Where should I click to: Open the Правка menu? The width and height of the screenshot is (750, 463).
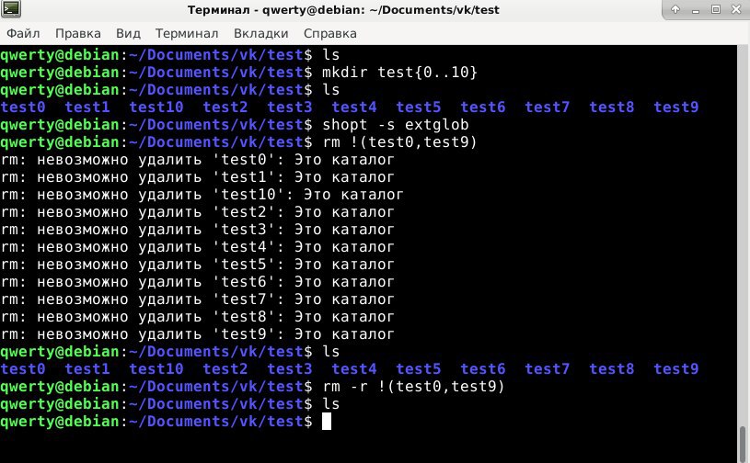pos(78,33)
